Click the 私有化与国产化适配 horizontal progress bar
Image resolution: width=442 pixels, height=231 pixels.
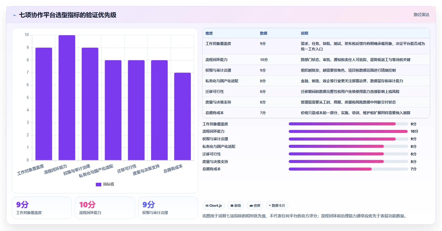(x=348, y=146)
